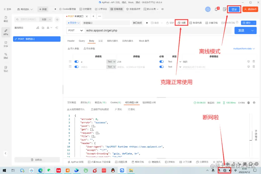
Task: Expand the 发送 send button dropdown arrow
Action: point(252,30)
